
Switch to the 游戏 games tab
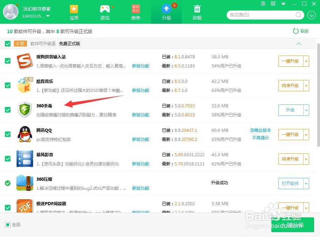[105, 13]
